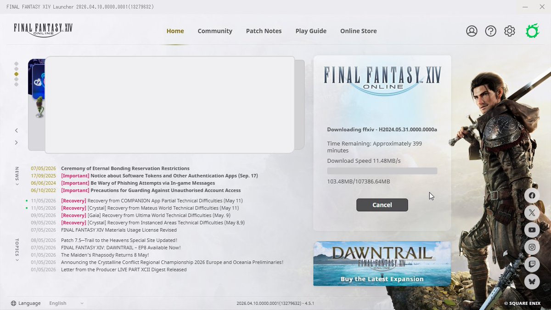Expand the NEWS section label
The height and width of the screenshot is (310, 551).
[x=17, y=176]
